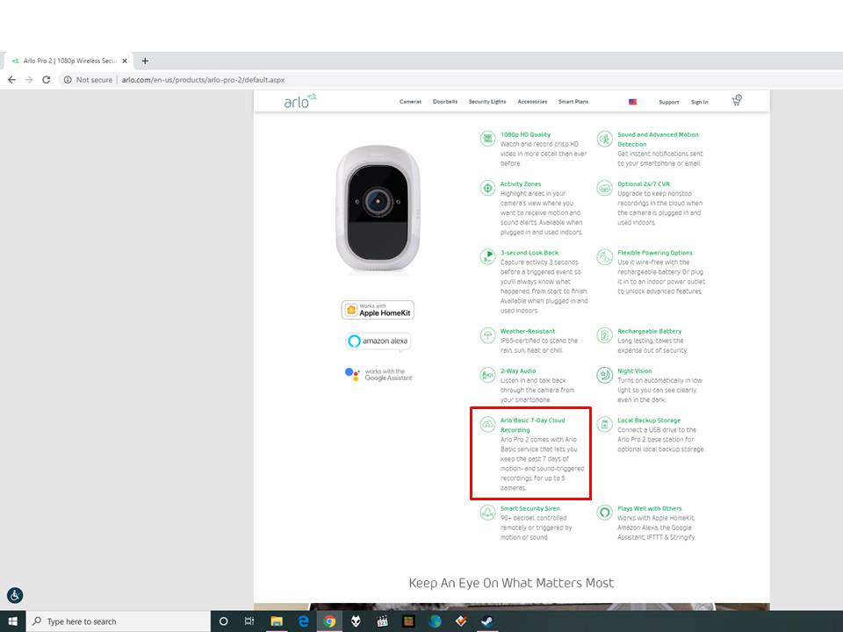This screenshot has width=843, height=632.
Task: Open the shopping cart icon
Action: tap(736, 101)
